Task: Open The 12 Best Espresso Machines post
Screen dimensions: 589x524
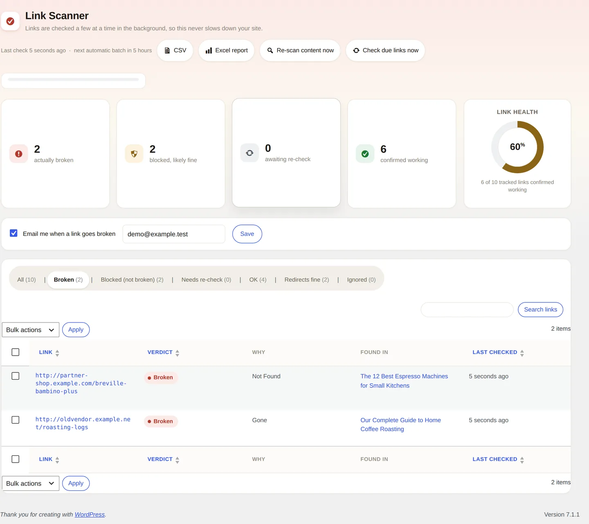Action: tap(404, 381)
